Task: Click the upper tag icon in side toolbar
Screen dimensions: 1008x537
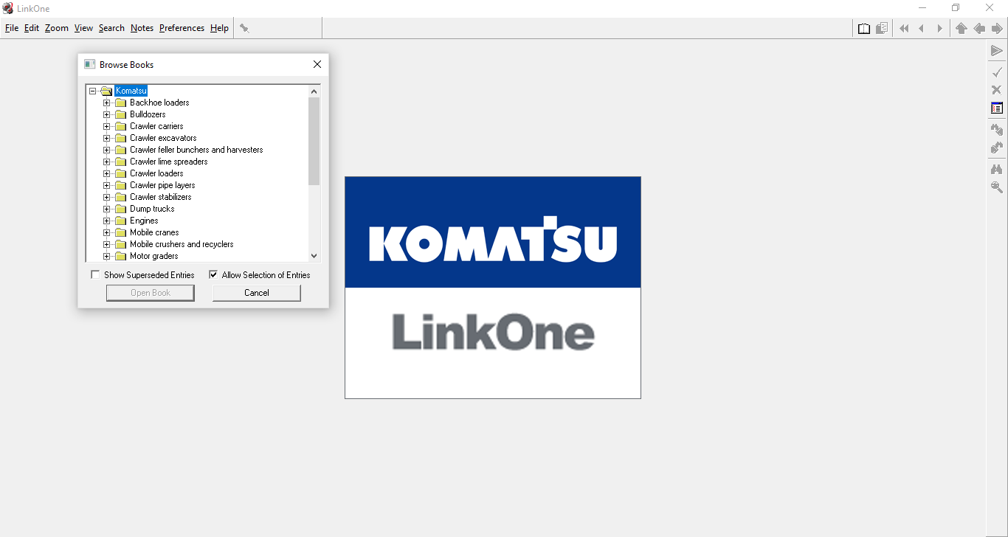Action: click(997, 129)
